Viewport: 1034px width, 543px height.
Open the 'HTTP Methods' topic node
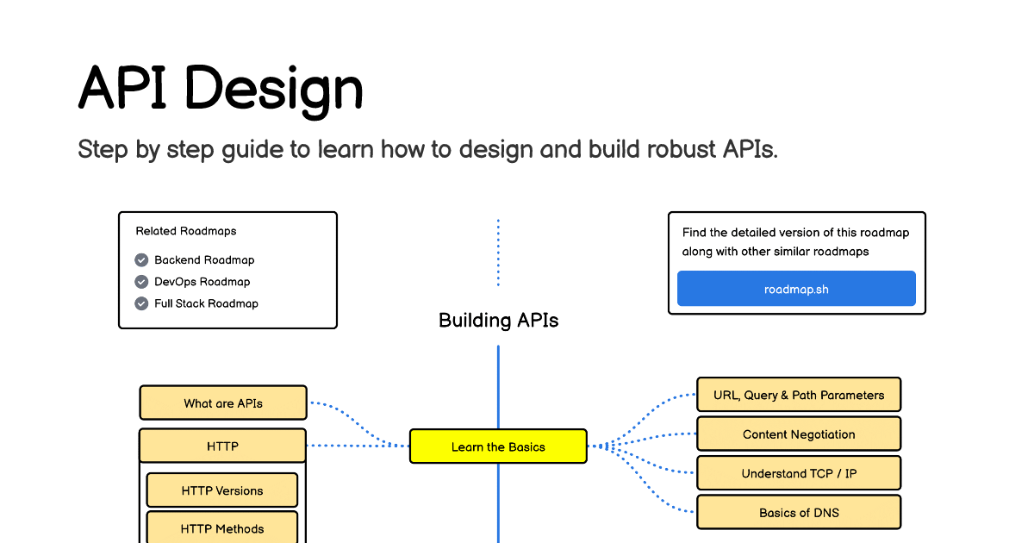222,528
